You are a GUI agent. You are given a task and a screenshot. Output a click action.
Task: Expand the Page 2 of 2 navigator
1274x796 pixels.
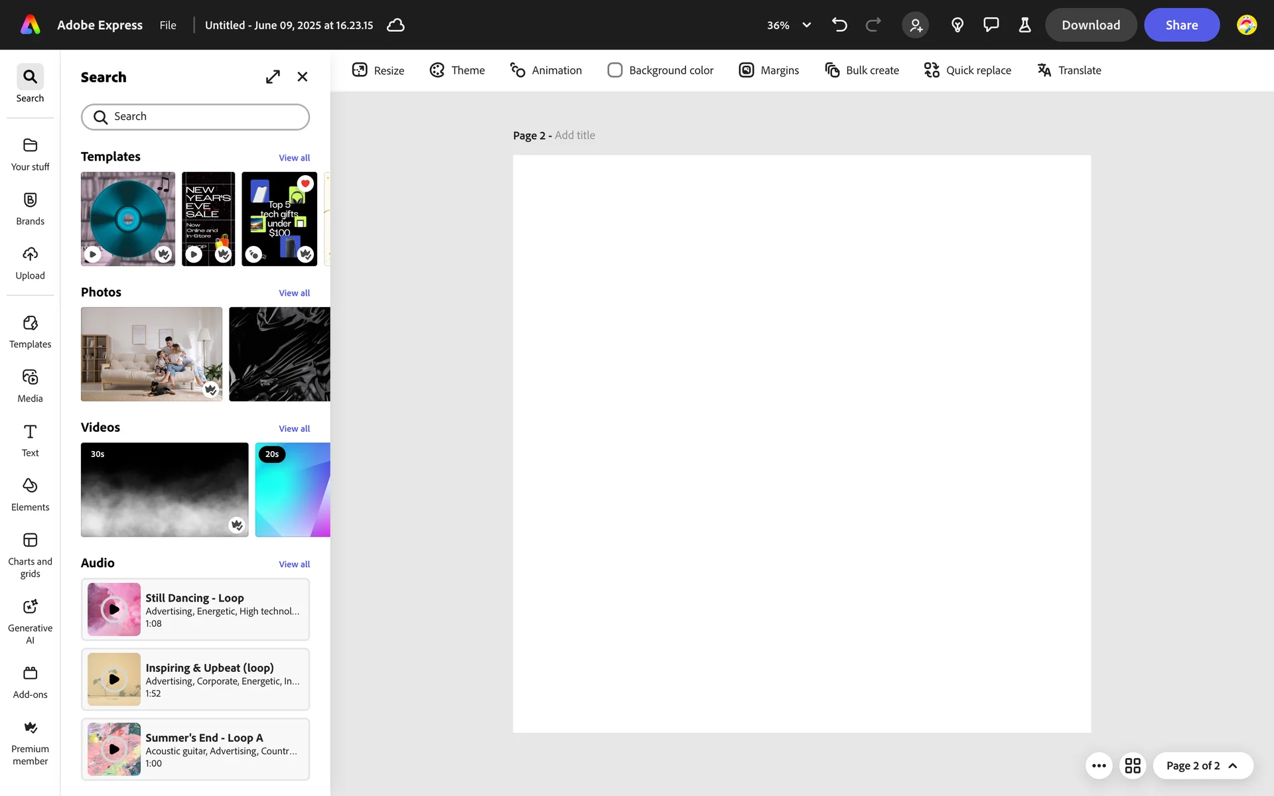(1202, 765)
